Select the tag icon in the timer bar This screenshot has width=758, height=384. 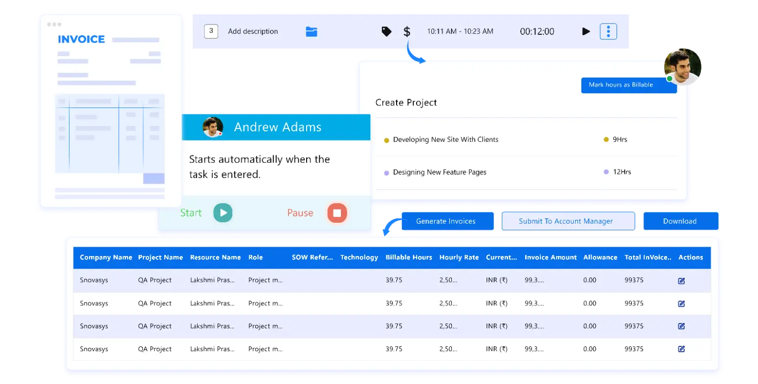[386, 31]
